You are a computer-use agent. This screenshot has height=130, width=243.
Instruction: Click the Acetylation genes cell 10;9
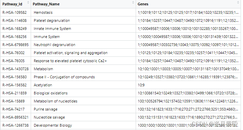(188, 85)
